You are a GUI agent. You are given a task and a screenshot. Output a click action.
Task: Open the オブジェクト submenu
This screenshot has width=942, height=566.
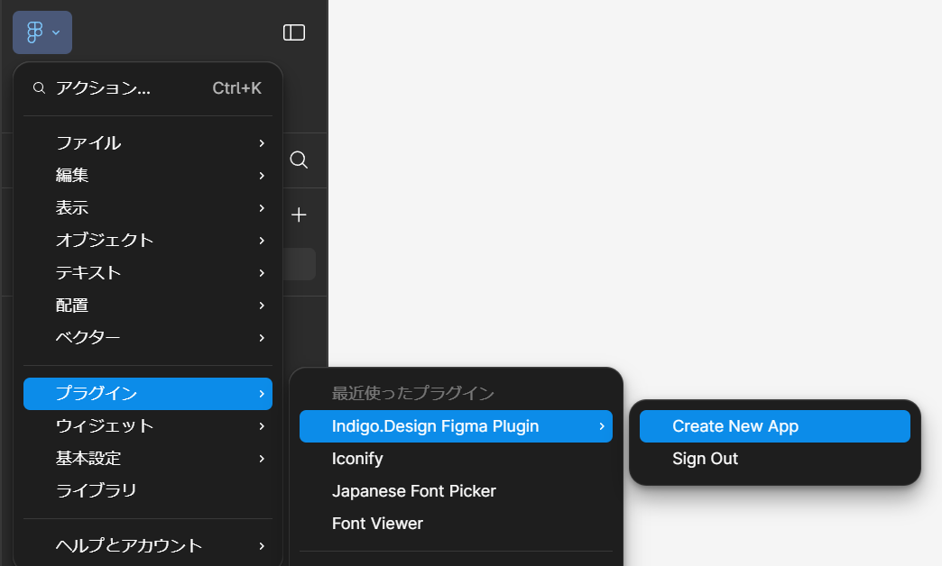(148, 240)
